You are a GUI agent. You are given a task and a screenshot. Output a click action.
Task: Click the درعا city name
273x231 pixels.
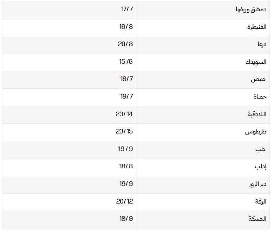(261, 44)
